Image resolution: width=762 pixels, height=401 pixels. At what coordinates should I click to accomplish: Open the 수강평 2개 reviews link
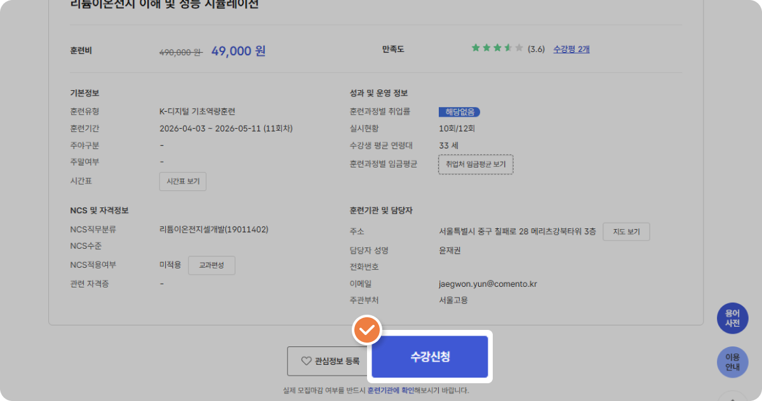(571, 49)
